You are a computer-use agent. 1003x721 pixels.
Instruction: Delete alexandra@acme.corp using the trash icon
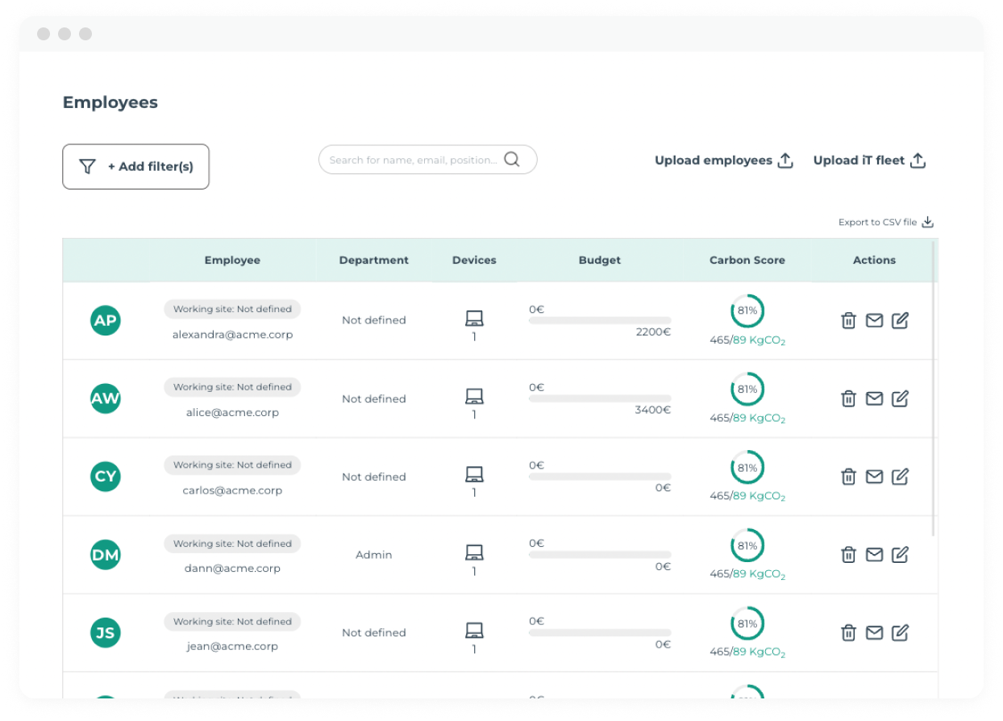coord(848,320)
